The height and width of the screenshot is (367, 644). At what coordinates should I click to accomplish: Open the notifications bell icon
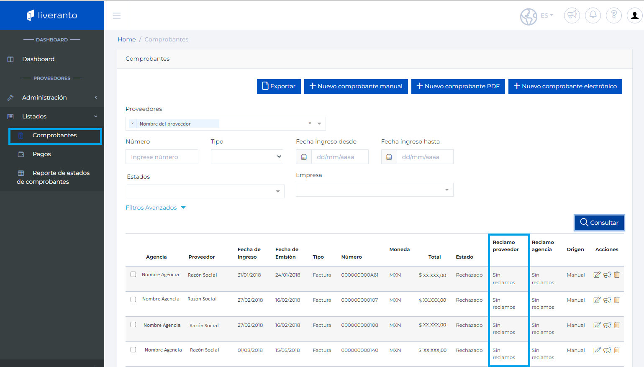click(593, 15)
